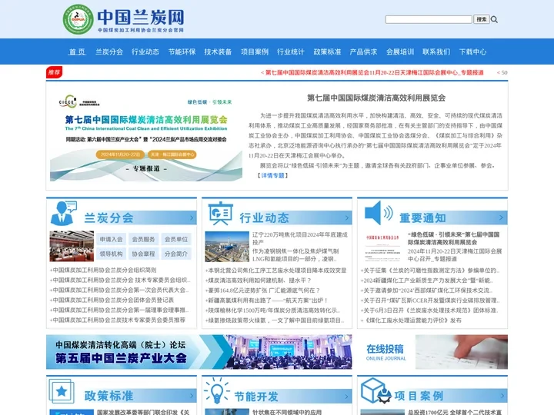Open 针状焦在不同领域中的应用 article link
The width and height of the screenshot is (554, 415).
point(287,412)
